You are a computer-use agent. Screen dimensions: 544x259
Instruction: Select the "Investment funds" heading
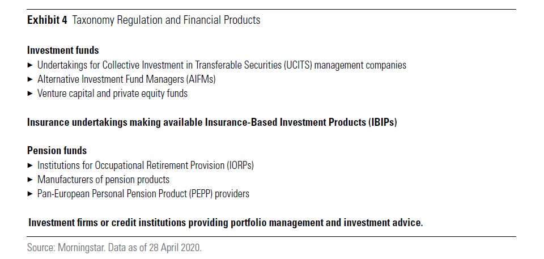[63, 50]
